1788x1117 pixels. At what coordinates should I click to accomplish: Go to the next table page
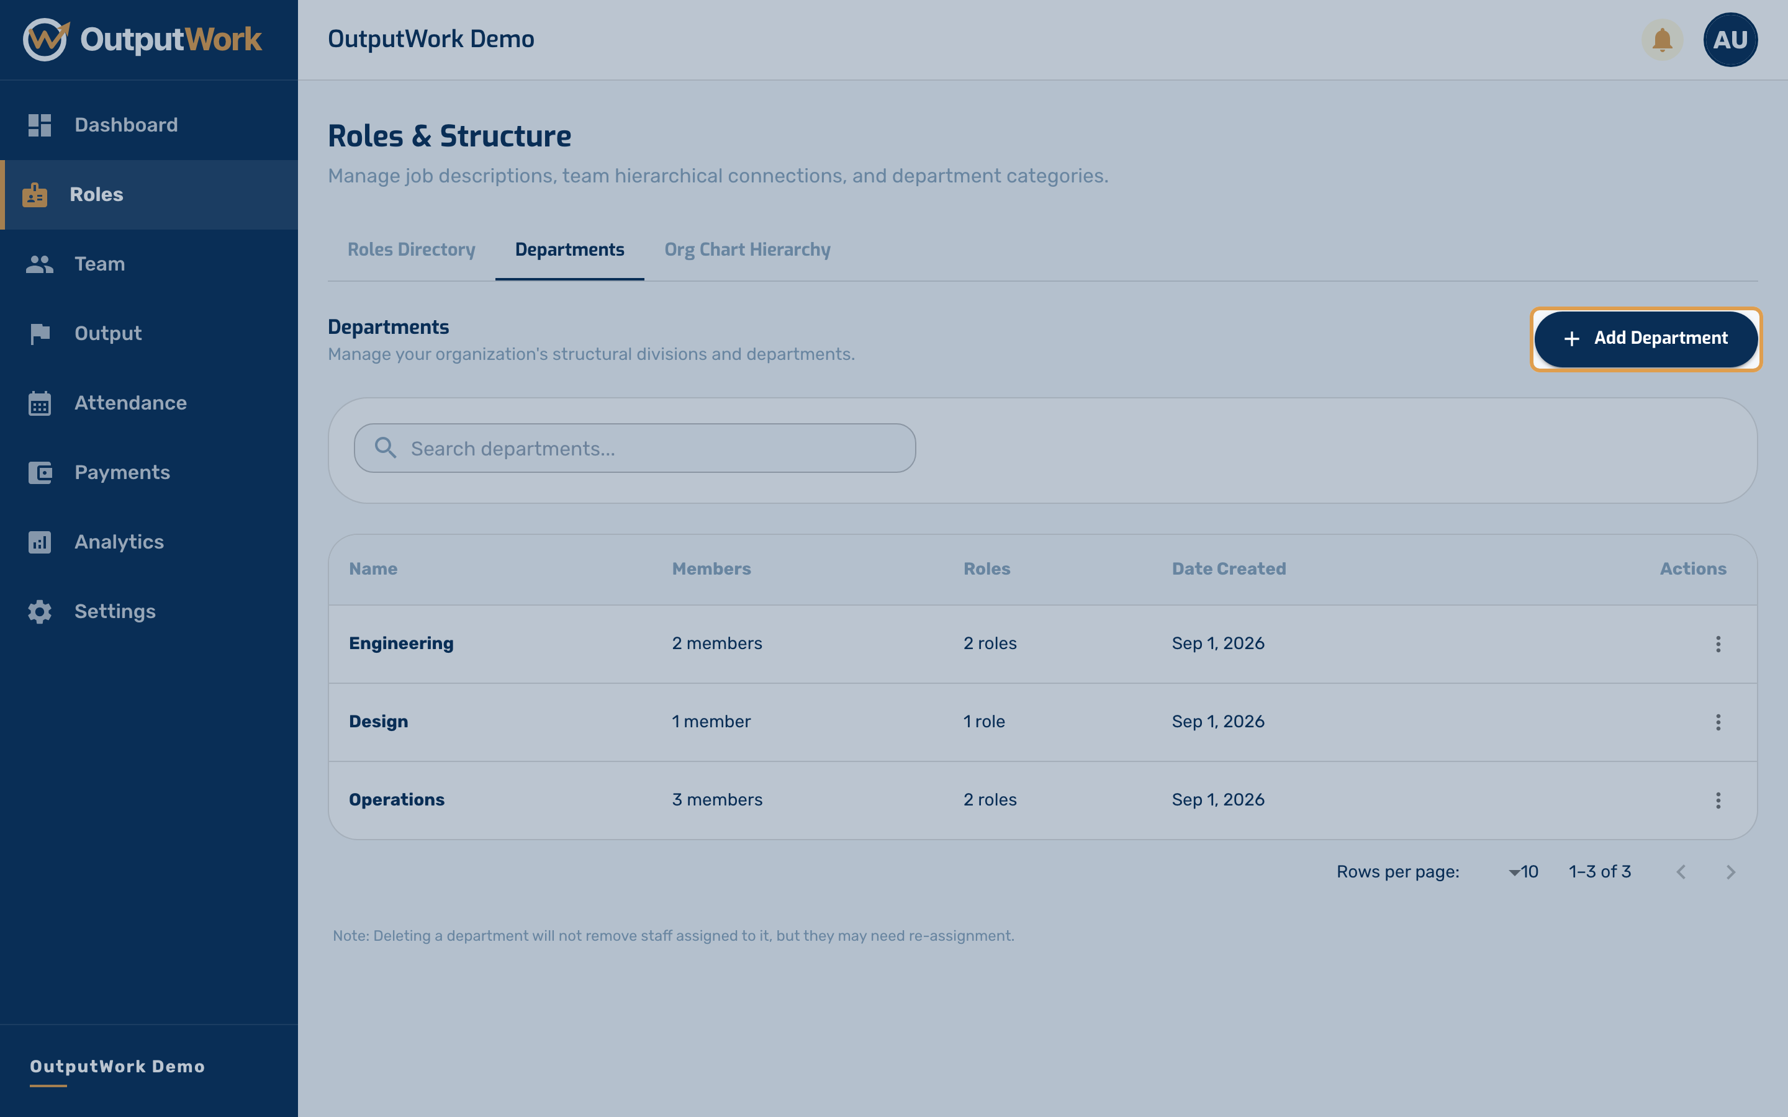1730,872
